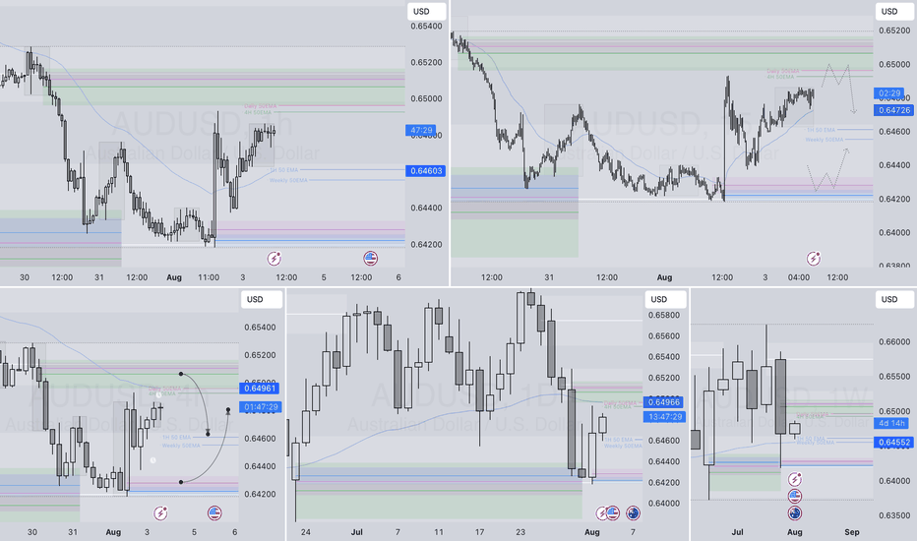Click the 0.66000 price level on the weekly chart
Viewport: 917px width, 541px height.
(894, 341)
